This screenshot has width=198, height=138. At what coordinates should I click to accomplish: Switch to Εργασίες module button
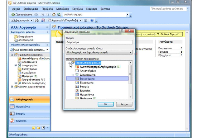[x=29, y=121]
